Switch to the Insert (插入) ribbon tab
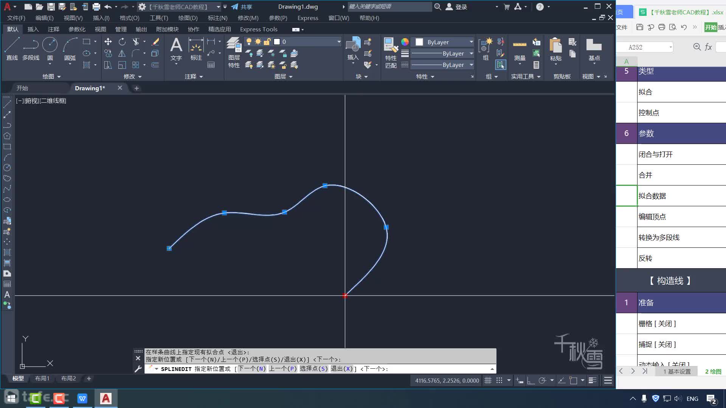726x408 pixels. (33, 29)
